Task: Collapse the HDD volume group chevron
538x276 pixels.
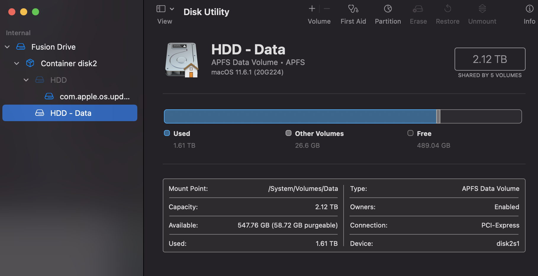Action: [x=26, y=80]
